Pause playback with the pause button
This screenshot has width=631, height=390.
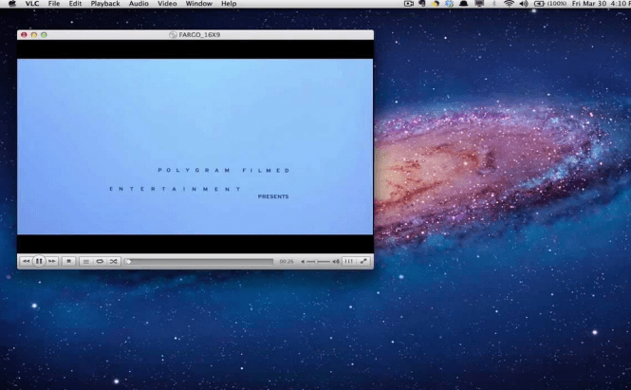(x=39, y=261)
